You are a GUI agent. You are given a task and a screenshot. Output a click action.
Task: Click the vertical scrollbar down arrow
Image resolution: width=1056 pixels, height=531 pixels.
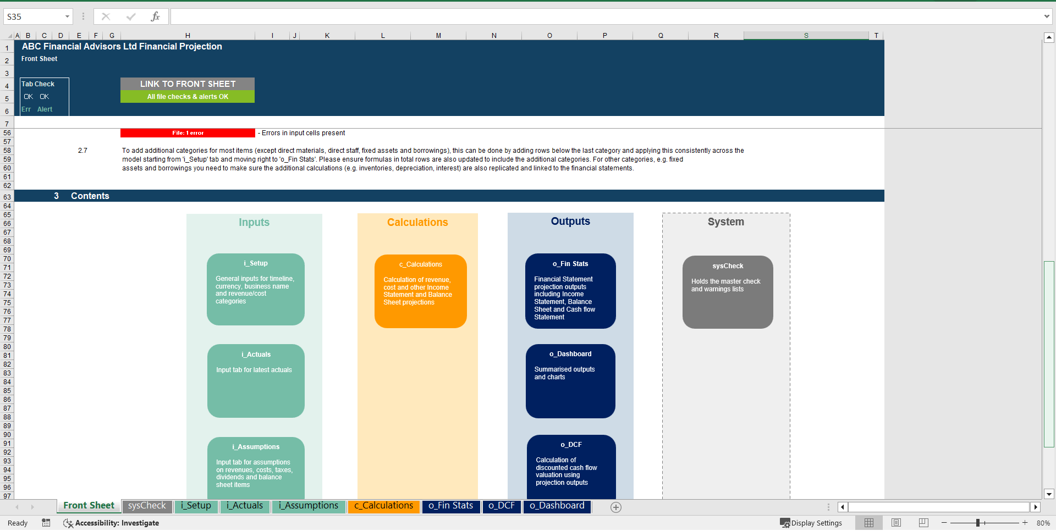tap(1049, 494)
